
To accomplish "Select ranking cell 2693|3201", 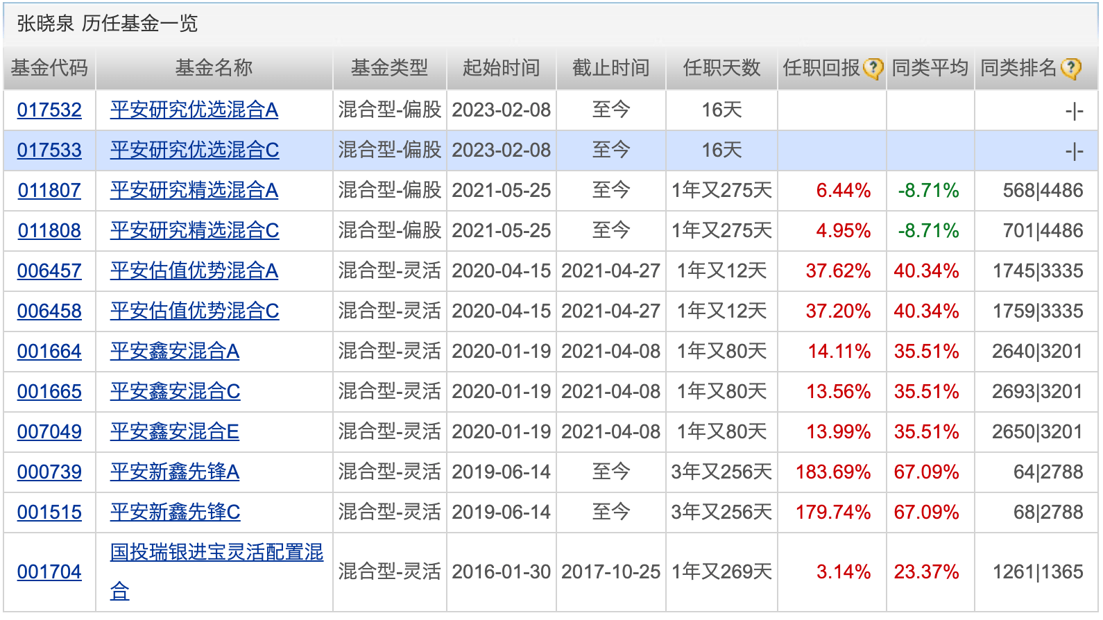I will pyautogui.click(x=1038, y=391).
